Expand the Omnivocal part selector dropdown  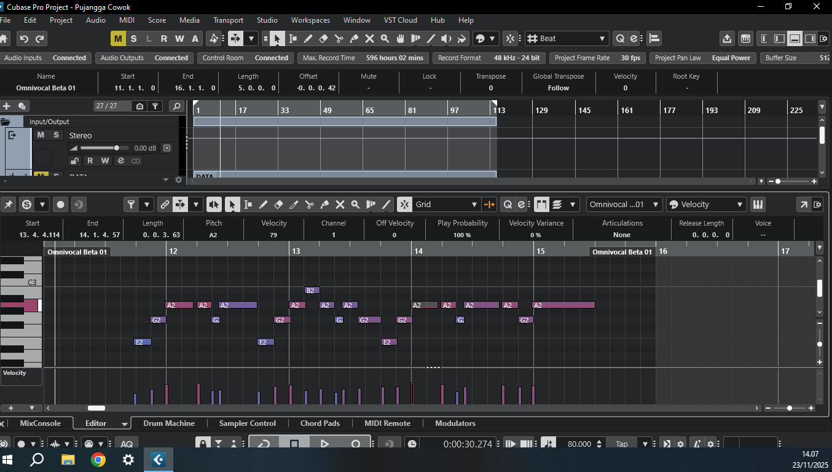(624, 205)
